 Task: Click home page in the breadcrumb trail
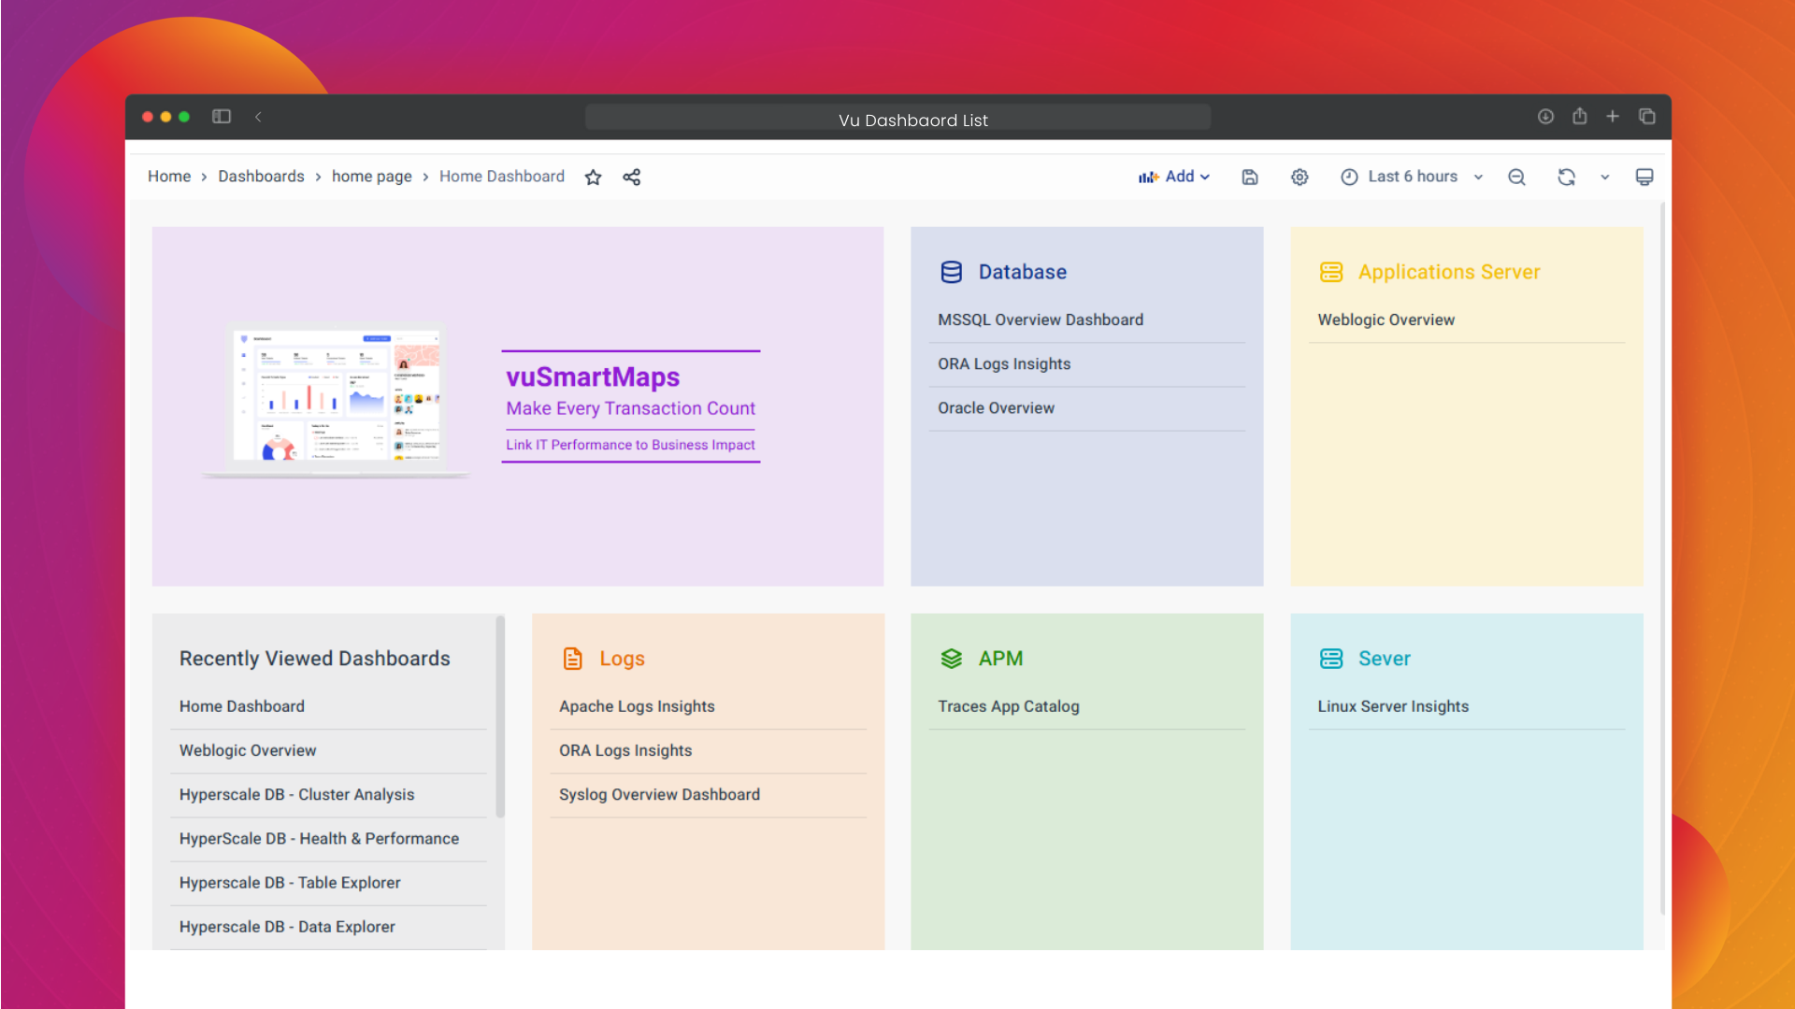click(371, 176)
